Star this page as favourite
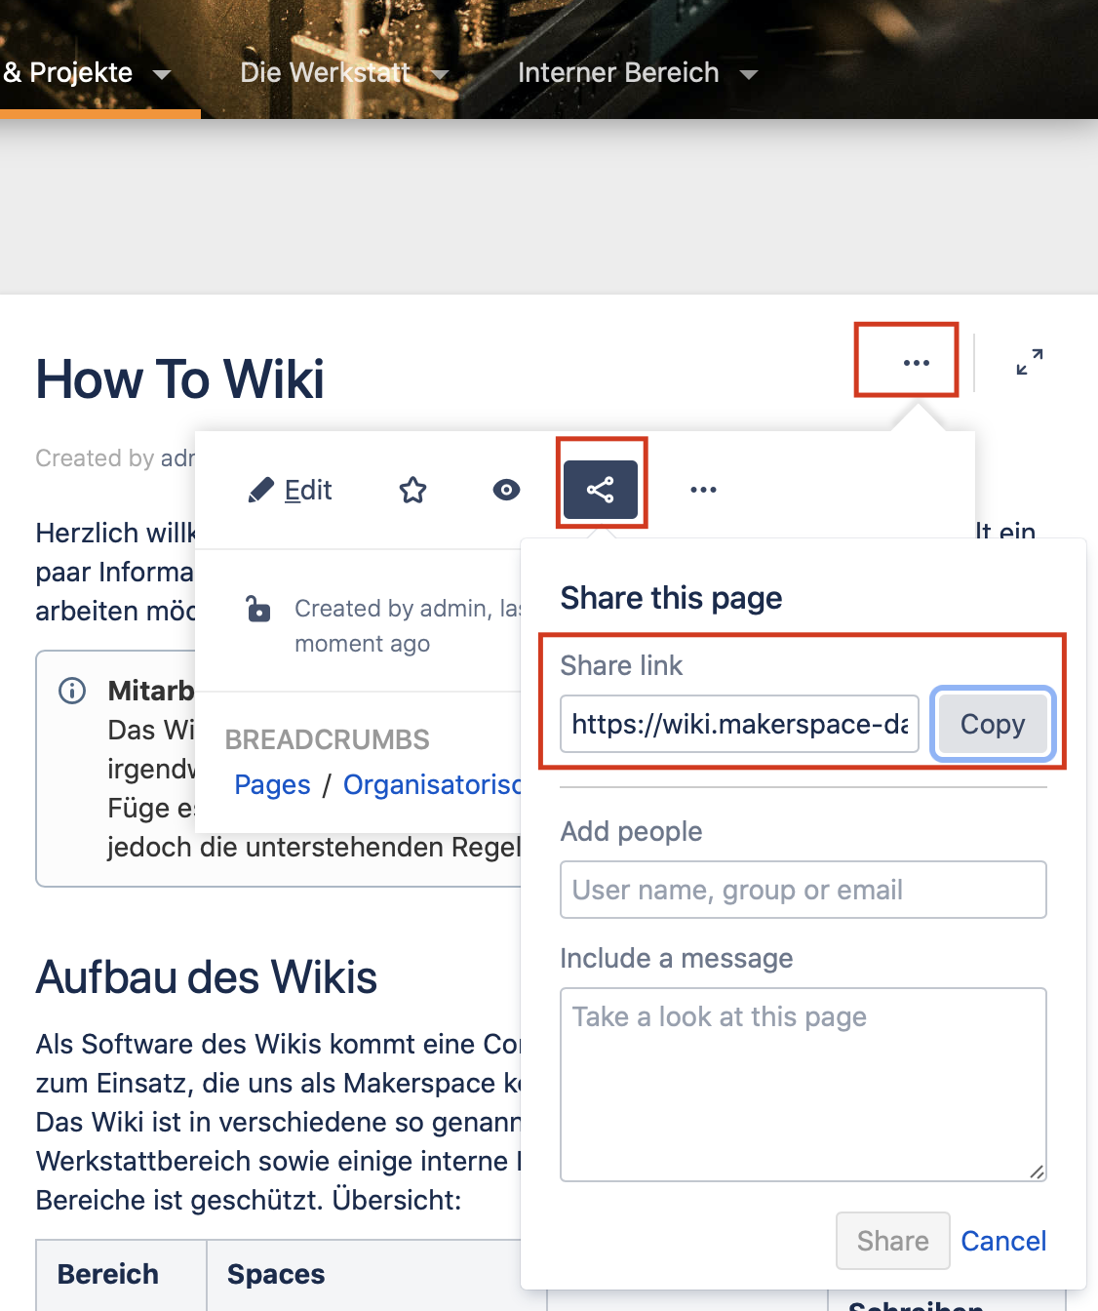 [x=412, y=490]
